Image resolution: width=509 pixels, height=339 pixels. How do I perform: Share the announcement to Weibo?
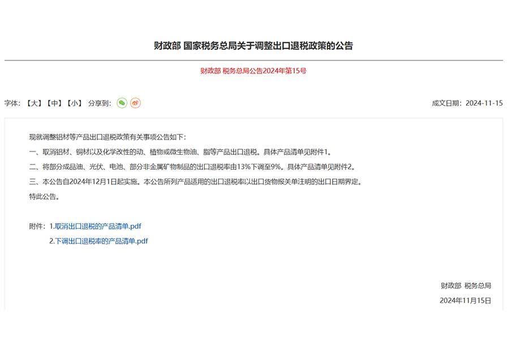pyautogui.click(x=135, y=103)
